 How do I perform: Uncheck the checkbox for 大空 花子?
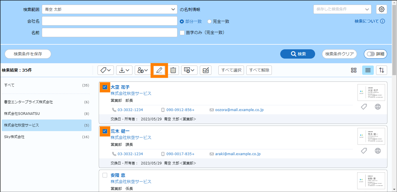coord(105,87)
